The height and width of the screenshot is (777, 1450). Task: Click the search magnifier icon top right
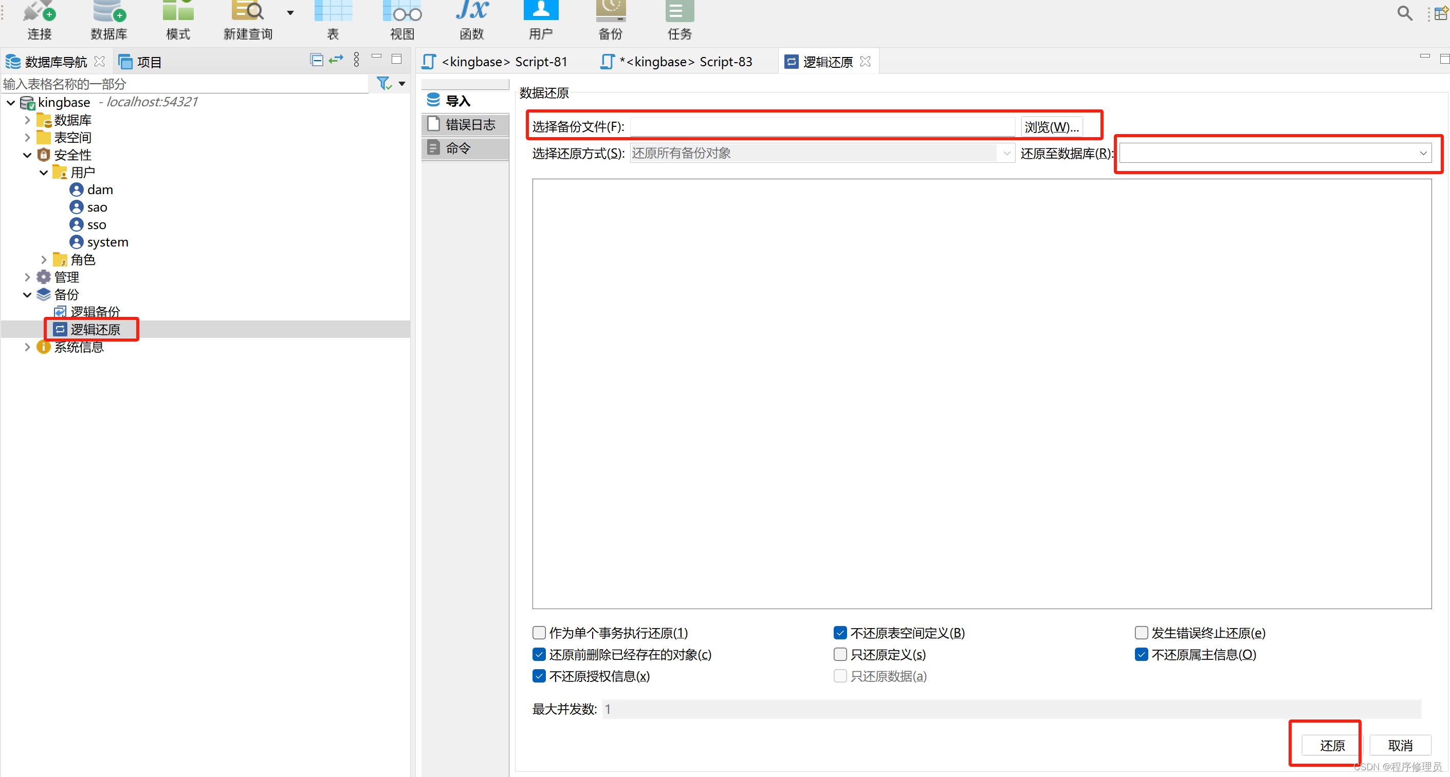1404,13
